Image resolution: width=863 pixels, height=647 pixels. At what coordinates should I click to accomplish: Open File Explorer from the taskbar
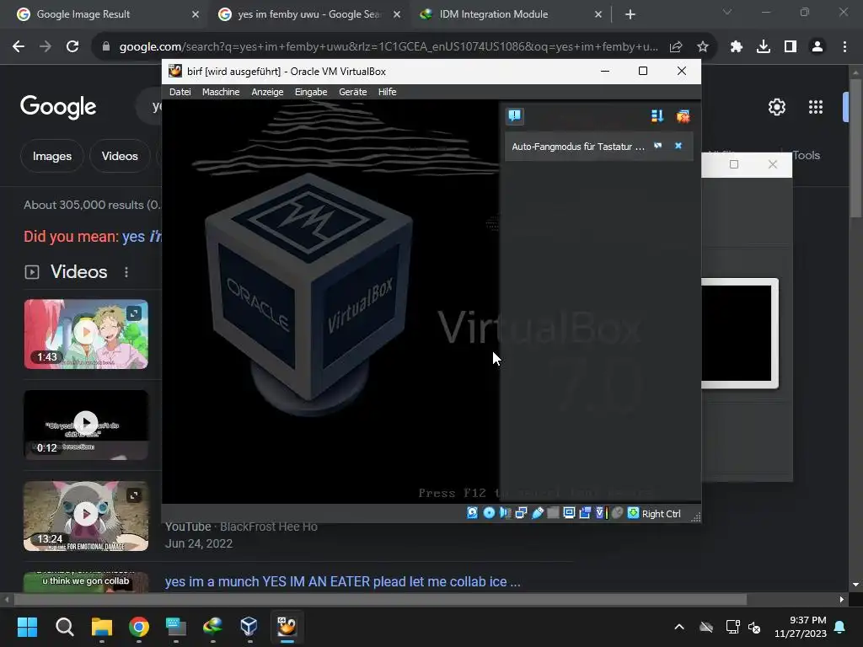[x=102, y=627]
